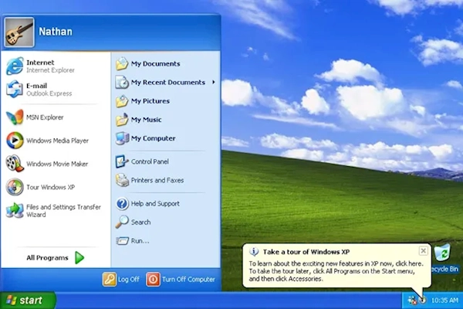Screen dimensions: 463x309
Task: Open My Pictures folder
Action: [150, 101]
